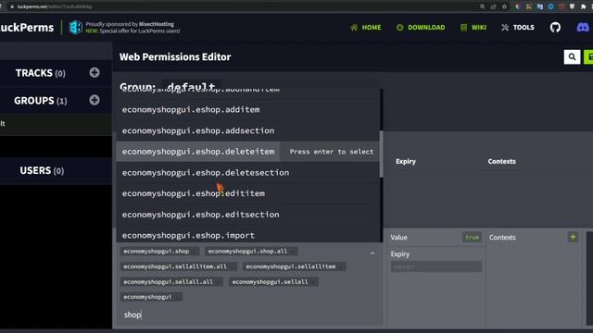This screenshot has height=333, width=593.
Task: Open the WIKI page
Action: [473, 27]
